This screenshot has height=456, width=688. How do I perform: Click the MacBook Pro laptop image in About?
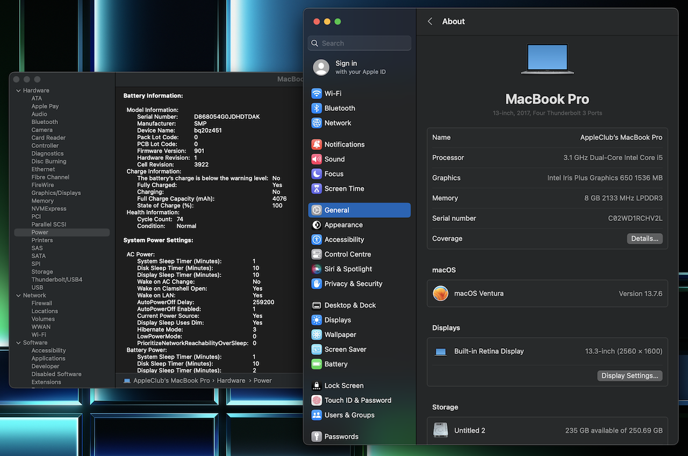547,59
